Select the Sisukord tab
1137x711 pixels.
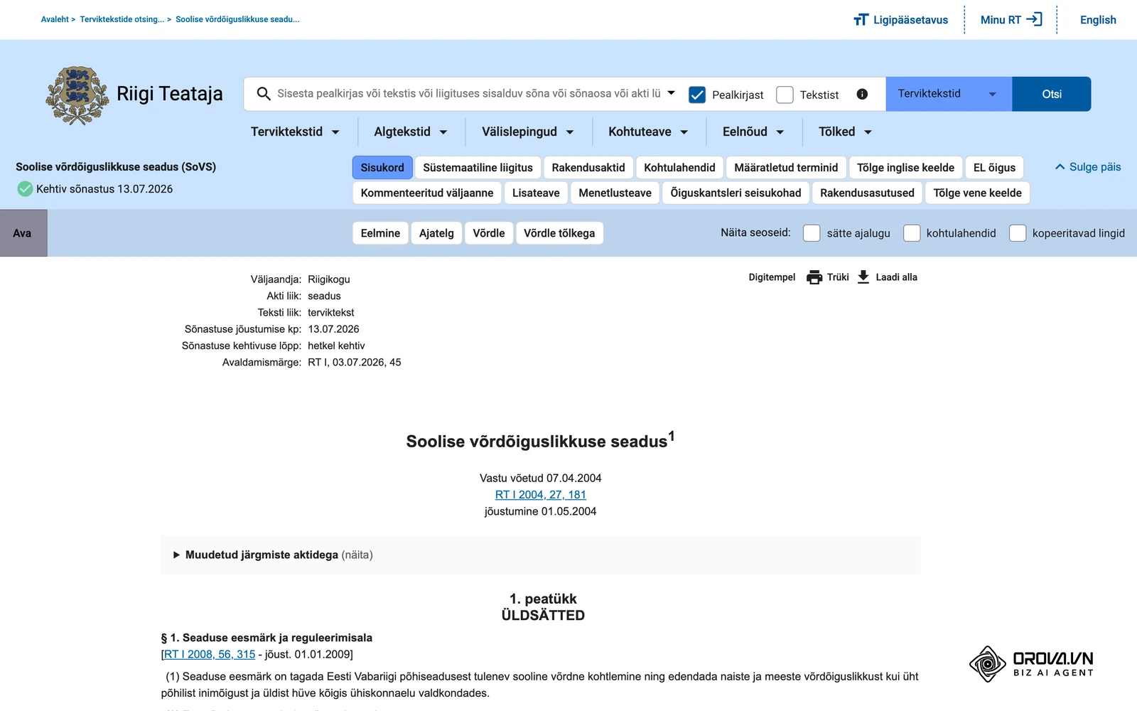[x=382, y=168]
